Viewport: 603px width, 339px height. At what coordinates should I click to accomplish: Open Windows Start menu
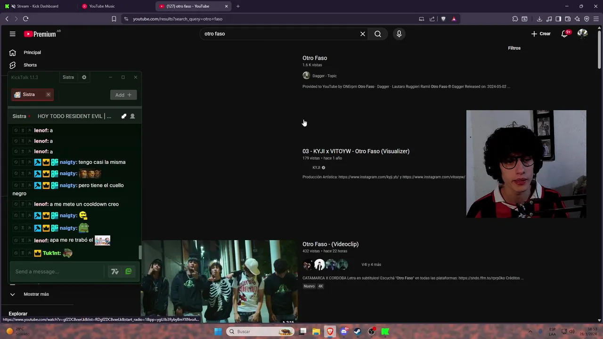(x=218, y=331)
